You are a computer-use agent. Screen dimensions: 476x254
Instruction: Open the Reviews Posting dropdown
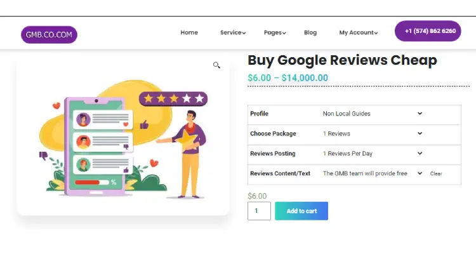[x=373, y=154]
